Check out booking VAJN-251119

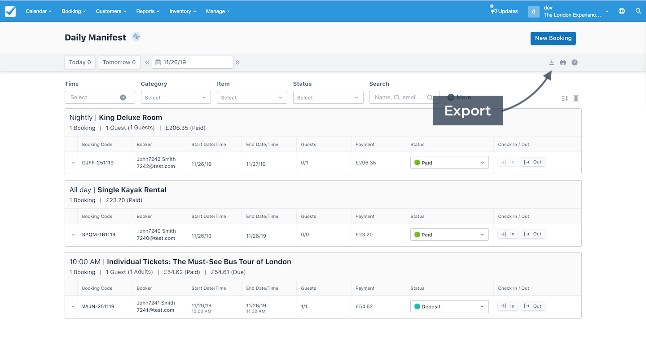533,306
